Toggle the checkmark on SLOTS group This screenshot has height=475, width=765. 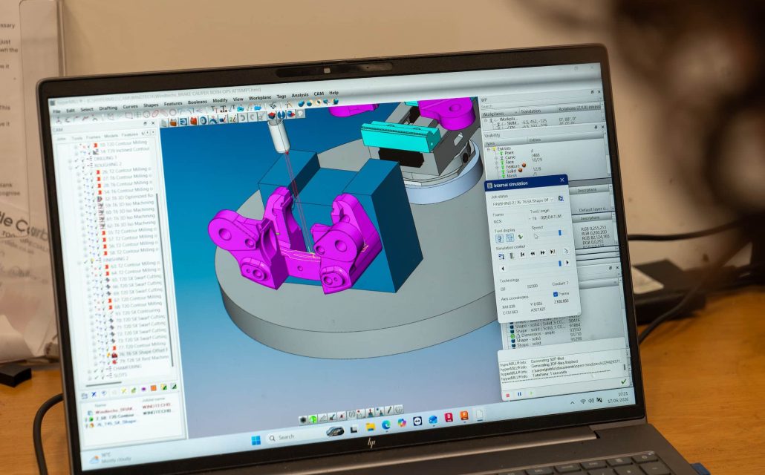point(97,378)
